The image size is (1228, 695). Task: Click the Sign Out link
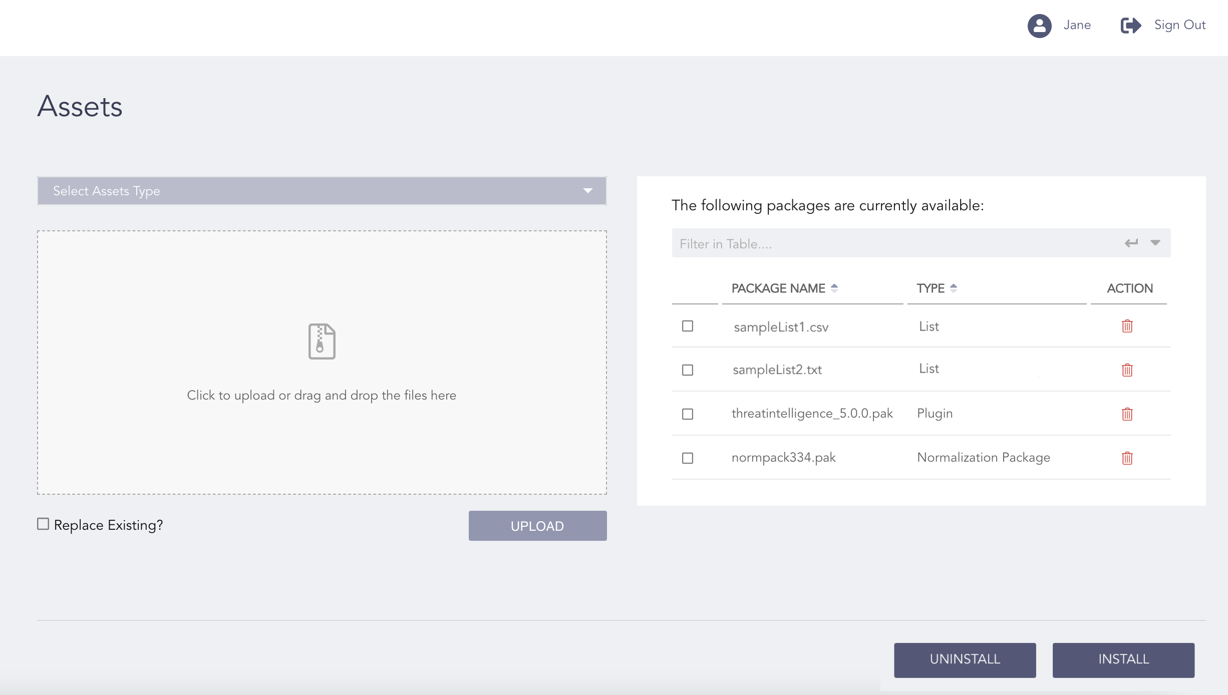pos(1179,25)
